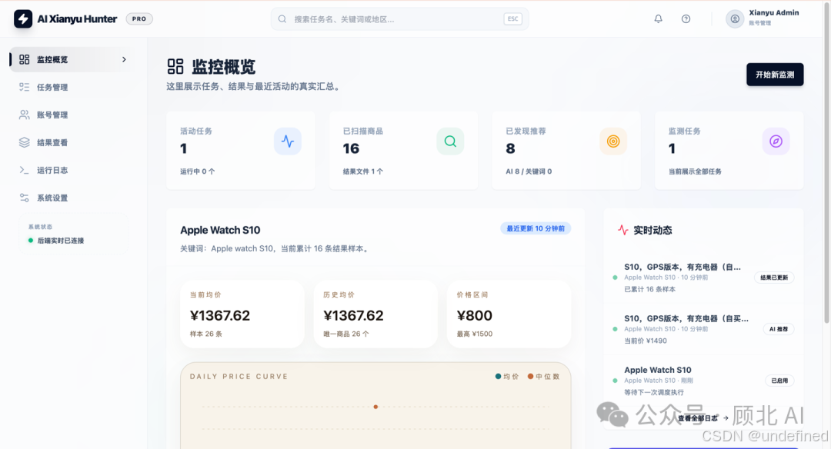This screenshot has width=831, height=449.
Task: Click the 任务管理 list icon
Action: point(25,87)
